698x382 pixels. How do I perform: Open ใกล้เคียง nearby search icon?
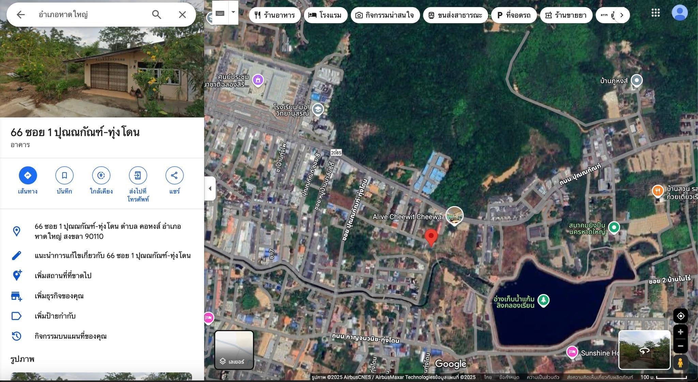tap(101, 175)
